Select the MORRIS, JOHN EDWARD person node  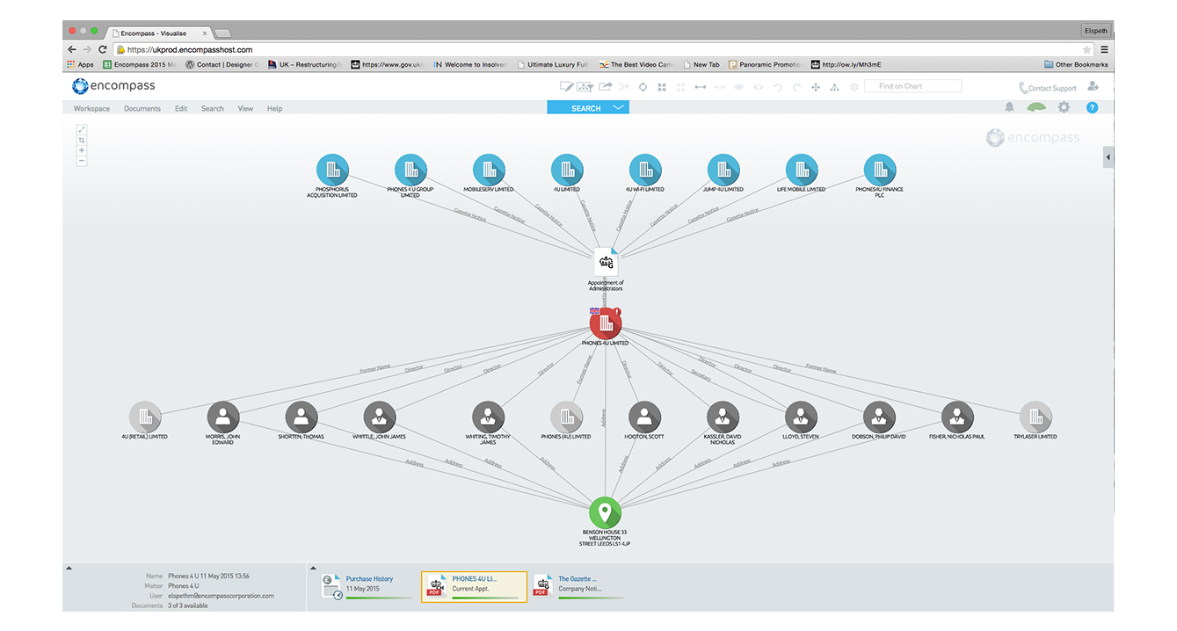click(222, 417)
